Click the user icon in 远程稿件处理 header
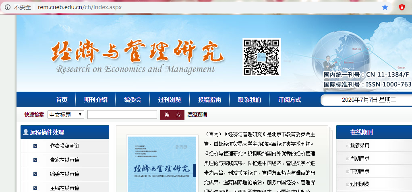Screen dimensions: 412x192 tap(26, 132)
